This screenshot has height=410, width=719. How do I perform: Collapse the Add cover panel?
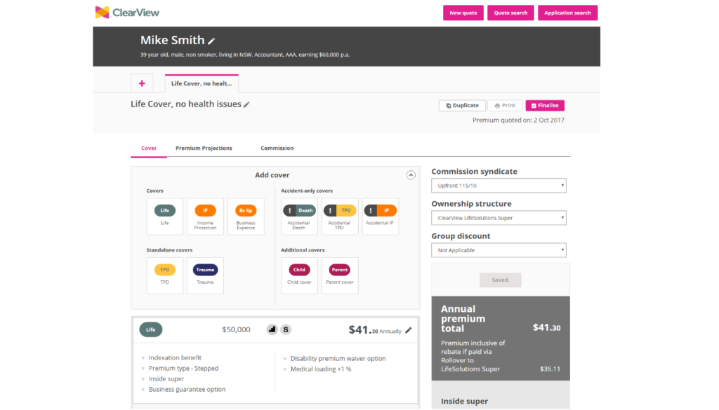411,175
